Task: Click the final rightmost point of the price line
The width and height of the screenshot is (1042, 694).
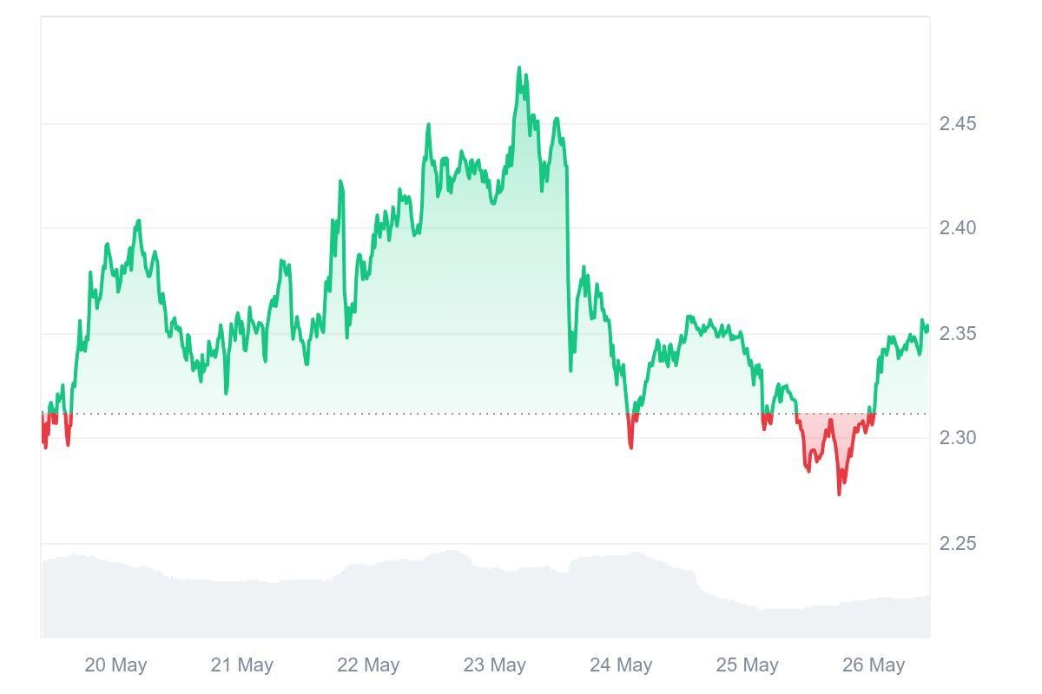Action: click(x=927, y=328)
